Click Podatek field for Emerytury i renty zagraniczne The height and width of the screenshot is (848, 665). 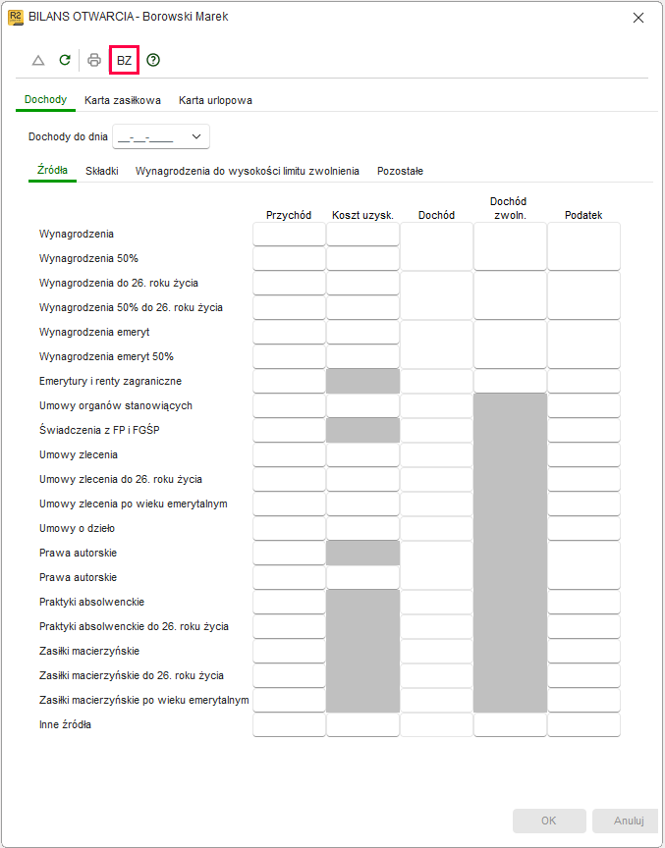click(583, 381)
